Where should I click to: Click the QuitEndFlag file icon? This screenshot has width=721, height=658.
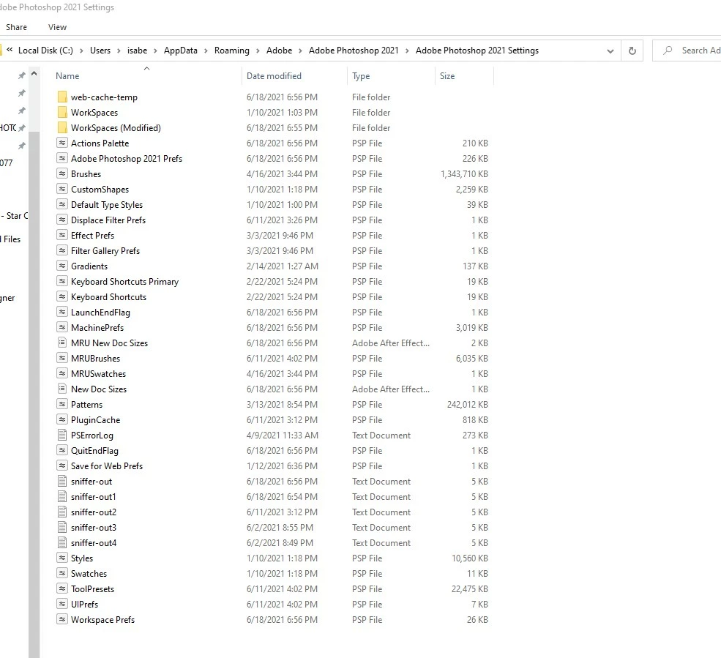click(62, 450)
